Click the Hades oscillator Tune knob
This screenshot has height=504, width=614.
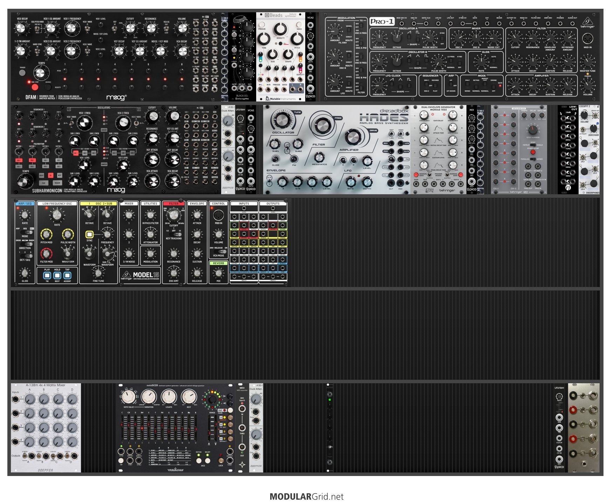pos(282,120)
